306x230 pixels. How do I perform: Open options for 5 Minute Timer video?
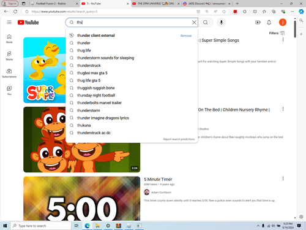coord(283,178)
